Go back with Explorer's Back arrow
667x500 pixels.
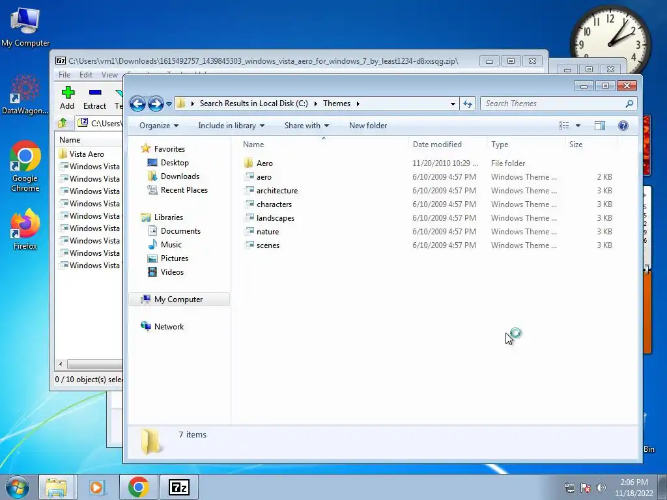137,104
